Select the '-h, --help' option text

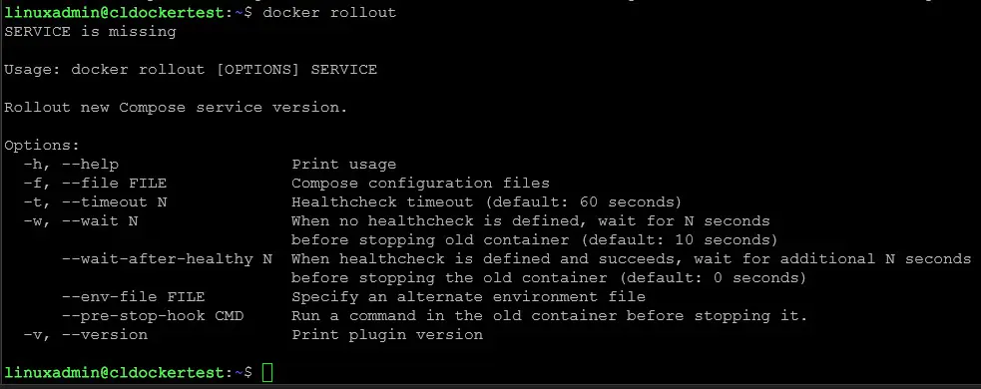[x=71, y=165]
